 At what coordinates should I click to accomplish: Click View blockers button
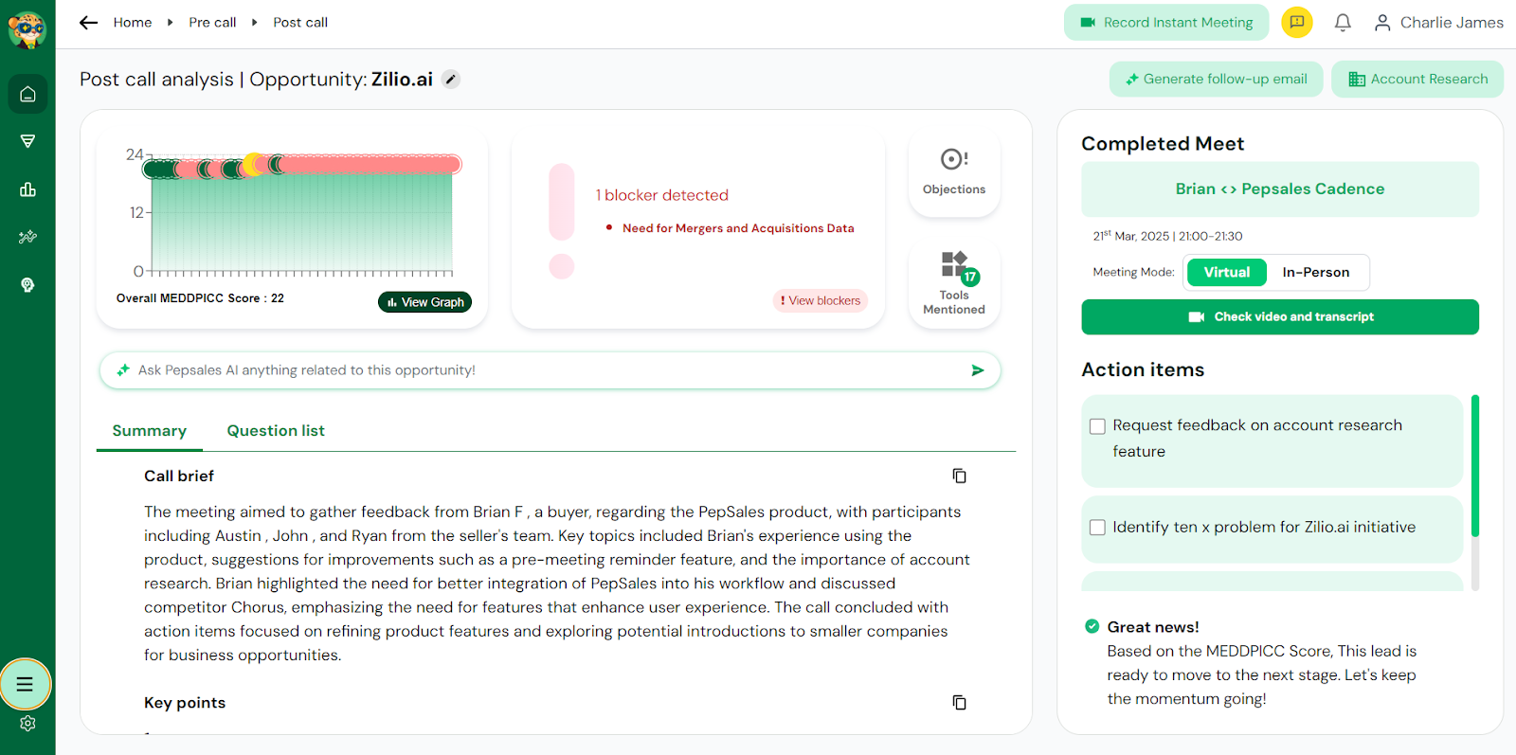pyautogui.click(x=821, y=300)
